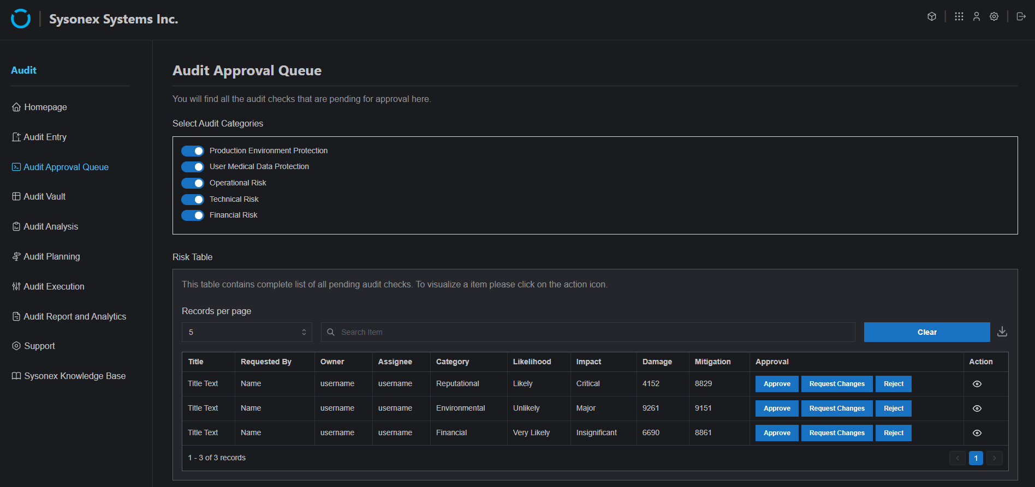Click the cube icon in top header

click(932, 16)
